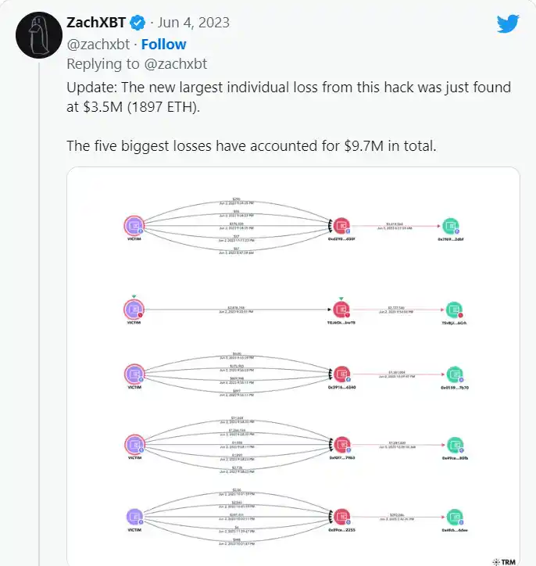The height and width of the screenshot is (566, 536).
Task: Open the TRM graph image thumbnail
Action: coord(292,367)
